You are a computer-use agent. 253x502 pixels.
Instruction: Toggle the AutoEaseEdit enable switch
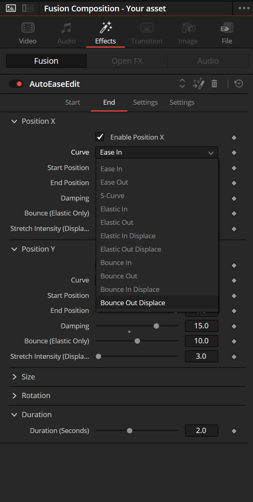(16, 84)
